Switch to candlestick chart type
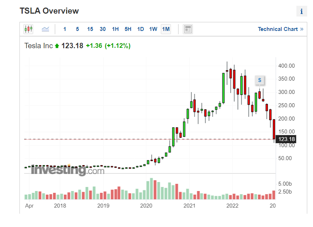This screenshot has height=227, width=313. pyautogui.click(x=28, y=29)
